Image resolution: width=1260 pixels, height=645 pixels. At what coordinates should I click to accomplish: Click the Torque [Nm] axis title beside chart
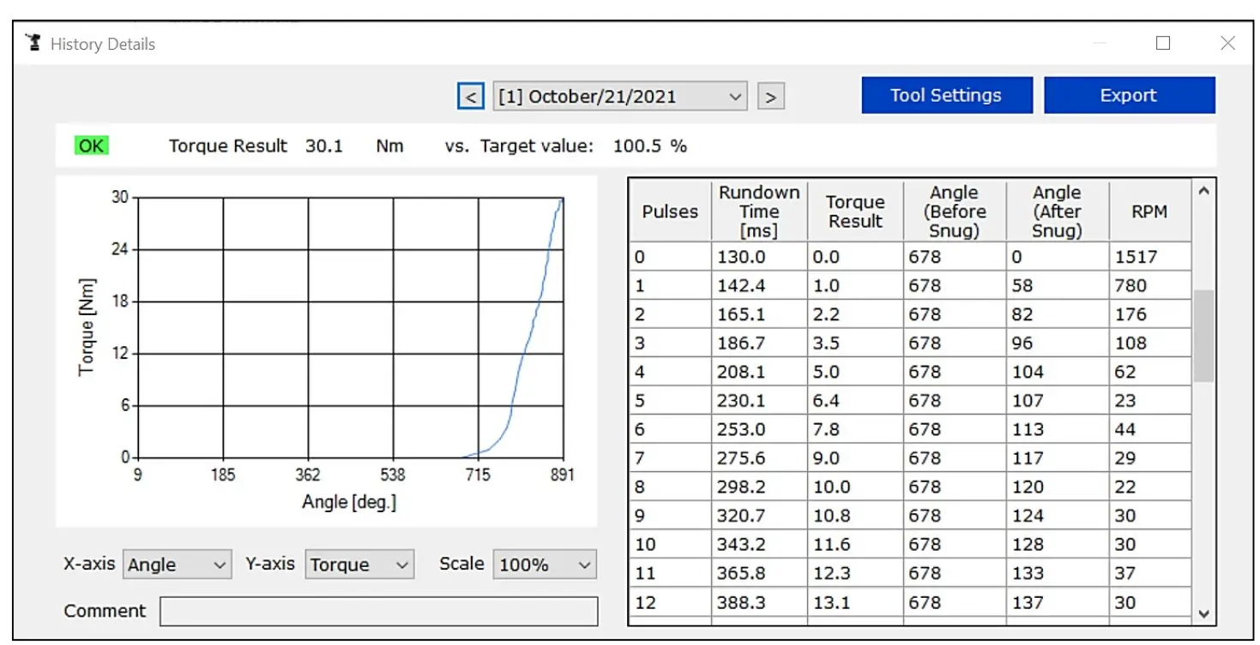pos(86,326)
